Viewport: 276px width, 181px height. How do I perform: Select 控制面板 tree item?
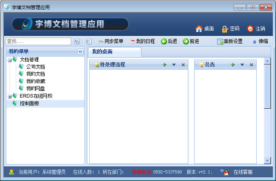(29, 104)
